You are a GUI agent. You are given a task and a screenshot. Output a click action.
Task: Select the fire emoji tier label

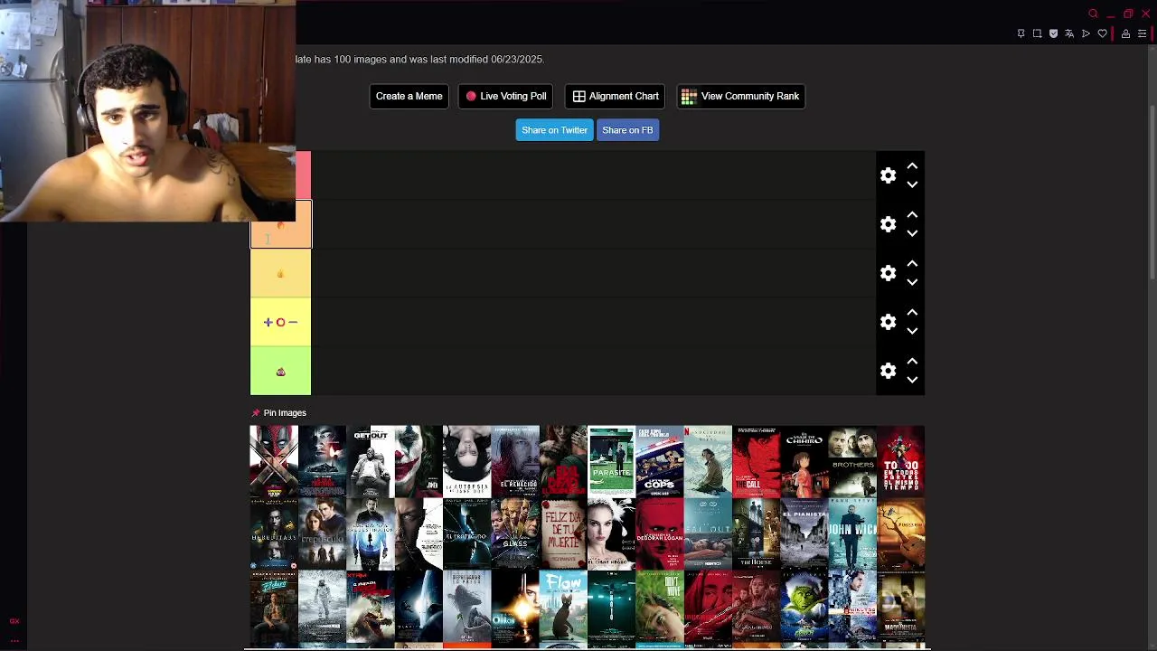pos(280,273)
